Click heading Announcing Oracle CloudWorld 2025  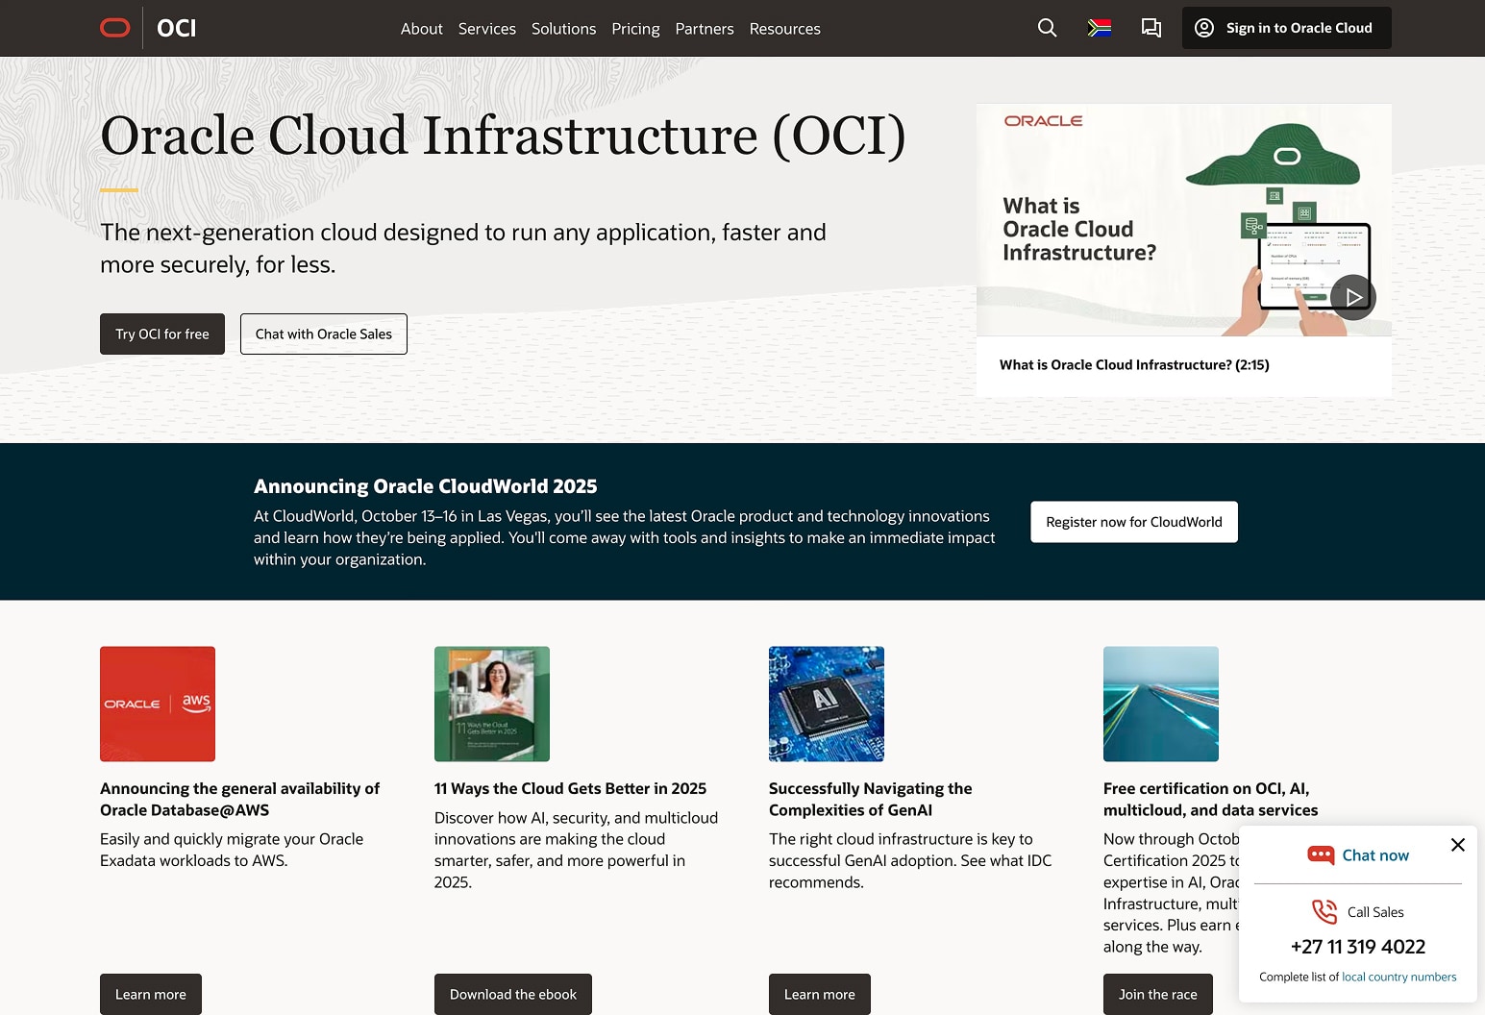[x=426, y=486]
